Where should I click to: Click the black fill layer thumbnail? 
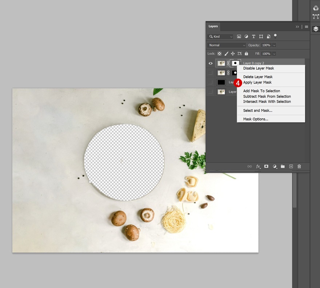(221, 82)
